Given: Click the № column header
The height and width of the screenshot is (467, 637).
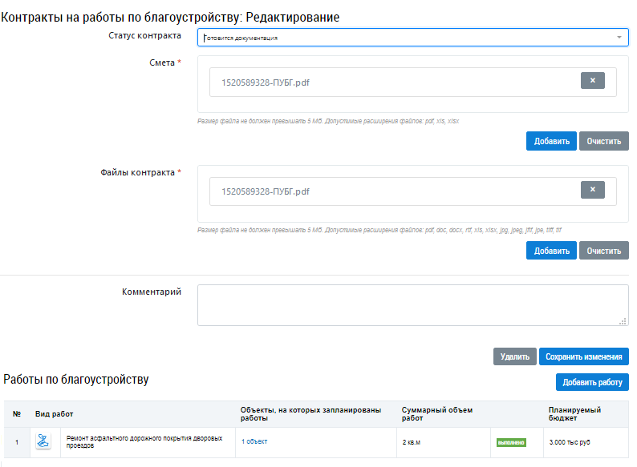Looking at the screenshot, I should tap(17, 414).
